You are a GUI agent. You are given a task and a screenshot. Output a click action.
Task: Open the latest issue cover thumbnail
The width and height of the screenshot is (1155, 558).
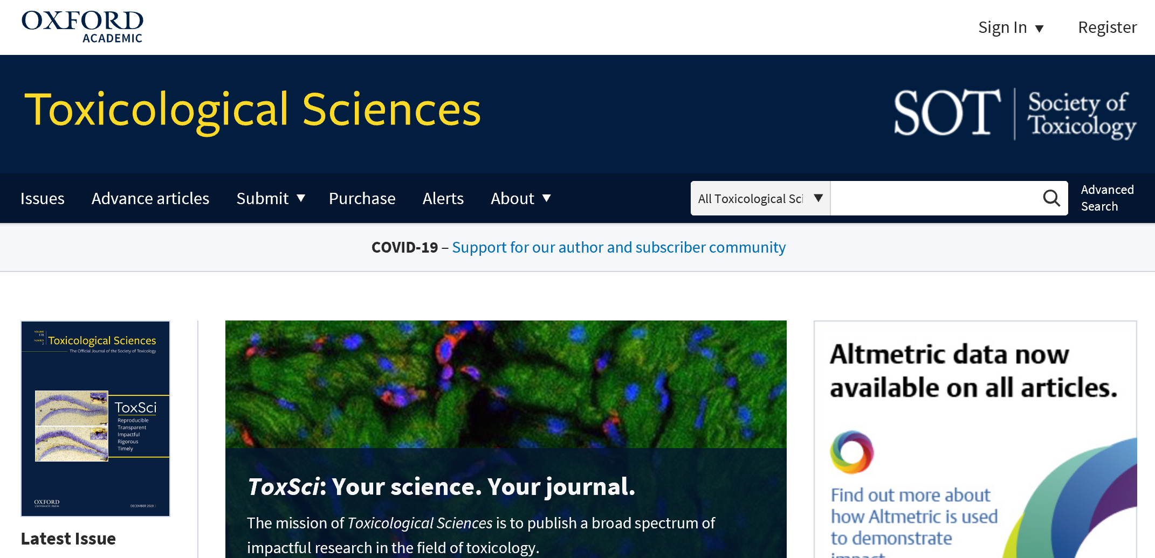(x=95, y=418)
